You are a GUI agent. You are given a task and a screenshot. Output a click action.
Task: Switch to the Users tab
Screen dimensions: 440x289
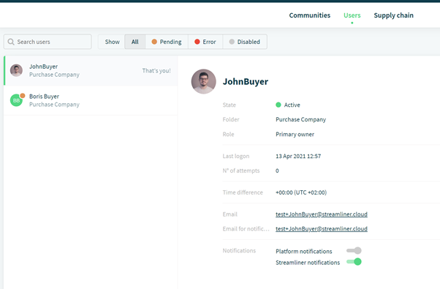click(x=352, y=15)
